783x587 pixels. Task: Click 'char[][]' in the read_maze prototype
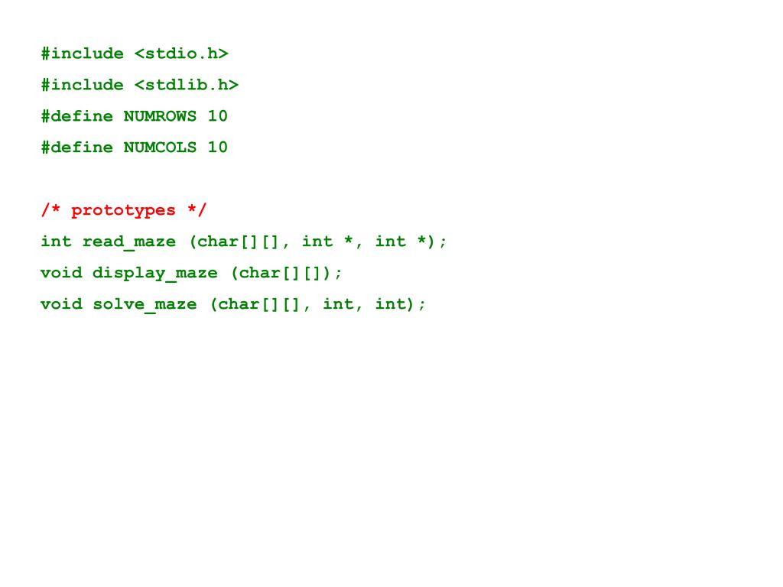[239, 242]
